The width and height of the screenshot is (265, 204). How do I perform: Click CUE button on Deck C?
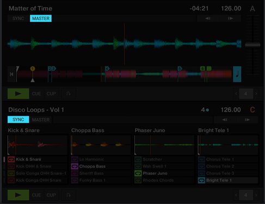coord(36,195)
